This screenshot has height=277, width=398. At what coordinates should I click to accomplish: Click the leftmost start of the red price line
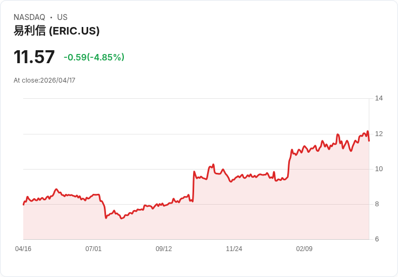23,205
